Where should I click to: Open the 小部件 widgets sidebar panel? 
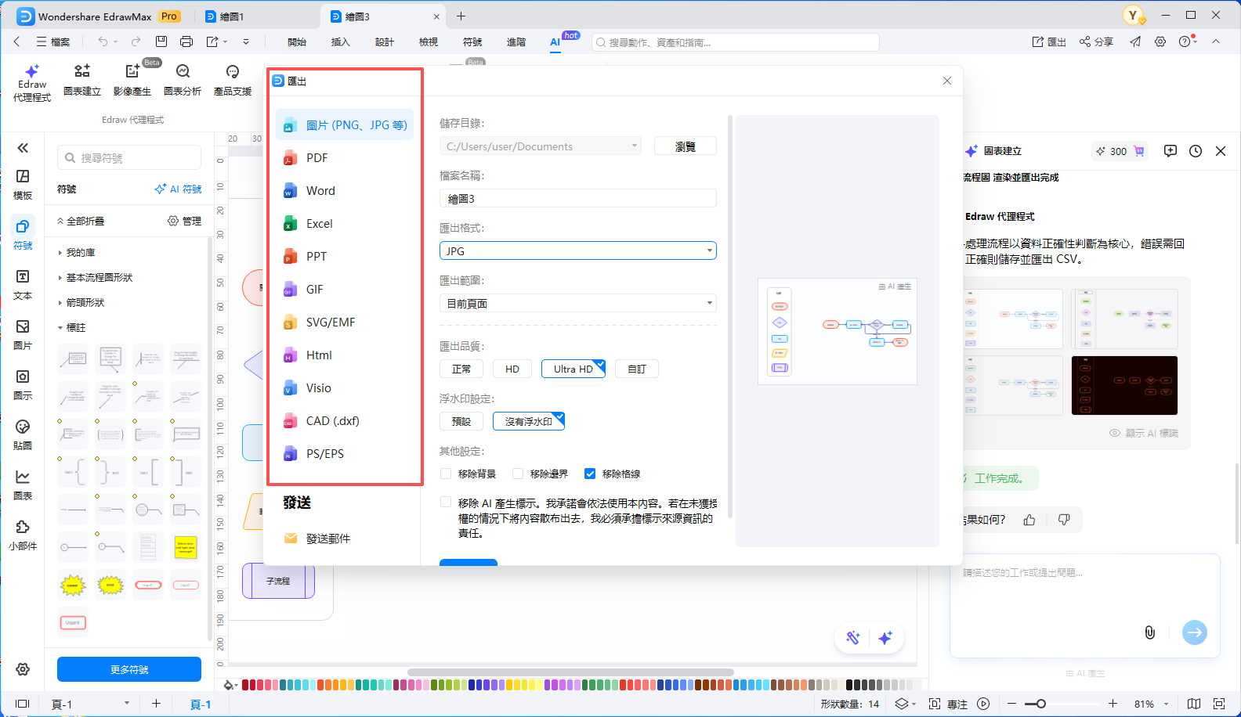pyautogui.click(x=23, y=535)
